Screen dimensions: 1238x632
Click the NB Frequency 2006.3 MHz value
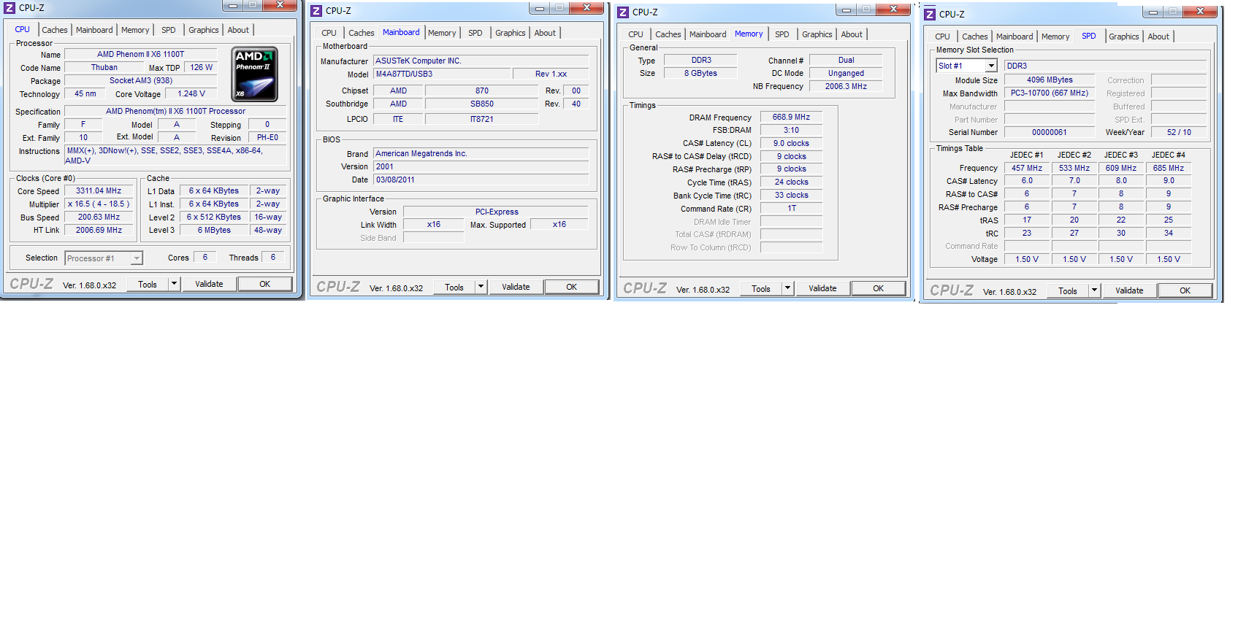tap(846, 86)
